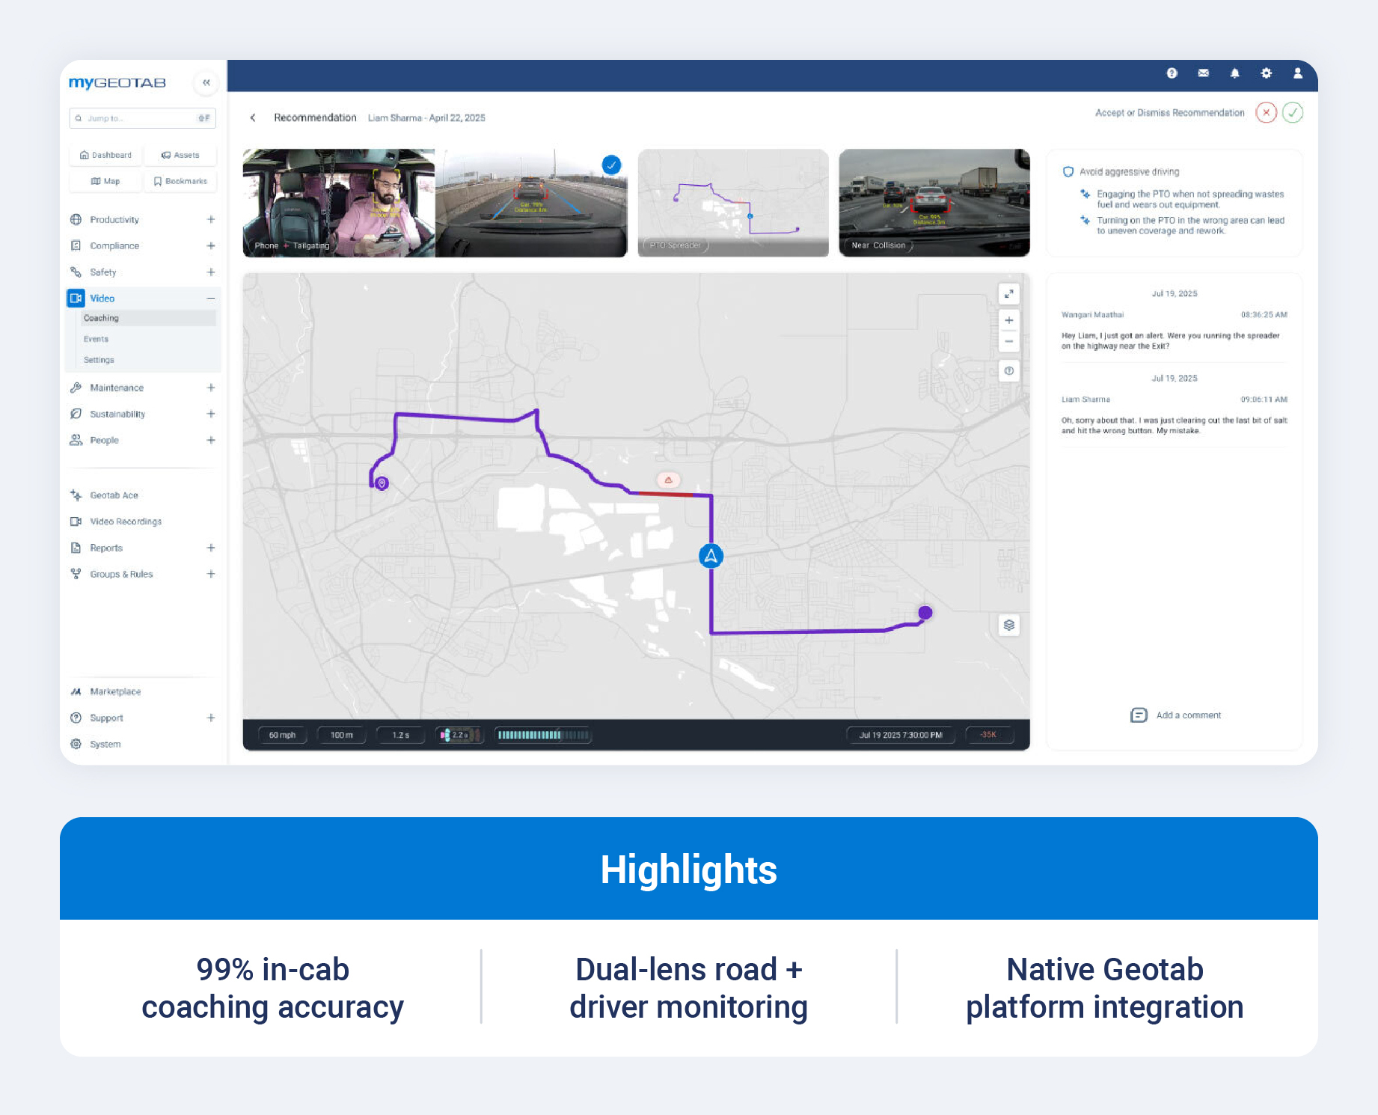Viewport: 1378px width, 1115px height.
Task: Toggle the blue checkmark on Tailgating video
Action: 611,165
